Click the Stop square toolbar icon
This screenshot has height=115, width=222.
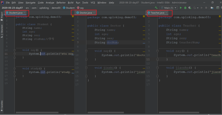tap(206, 8)
